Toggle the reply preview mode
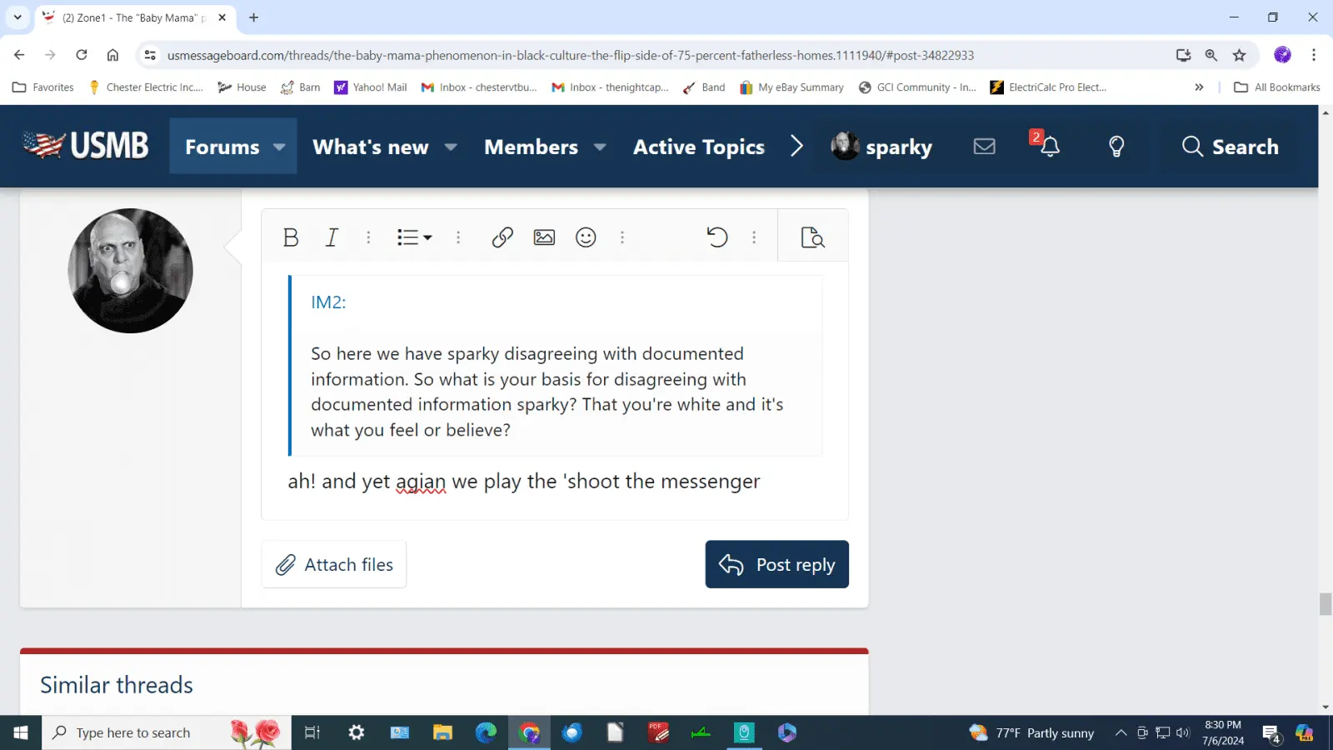The height and width of the screenshot is (750, 1333). tap(812, 237)
